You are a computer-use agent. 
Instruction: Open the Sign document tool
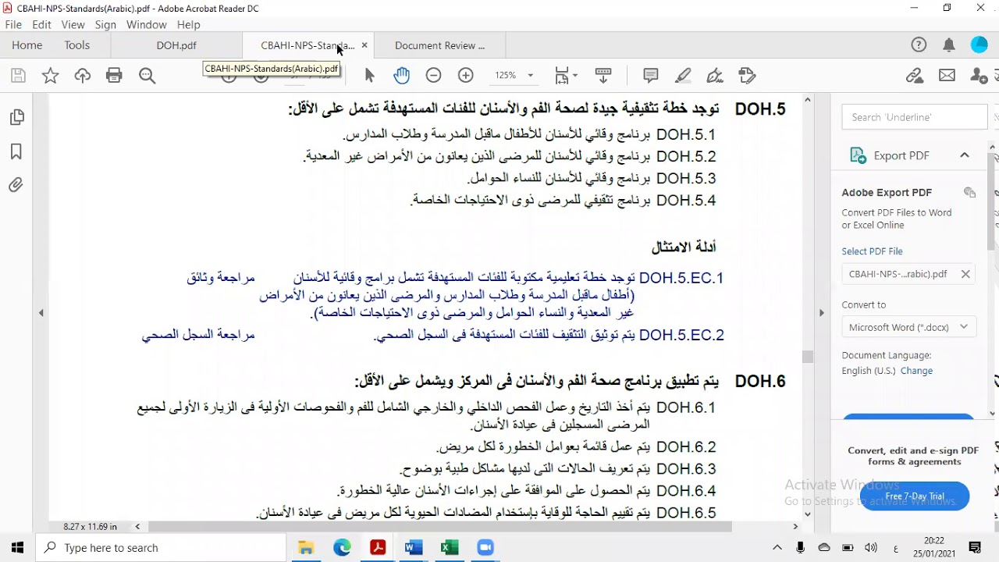[715, 76]
